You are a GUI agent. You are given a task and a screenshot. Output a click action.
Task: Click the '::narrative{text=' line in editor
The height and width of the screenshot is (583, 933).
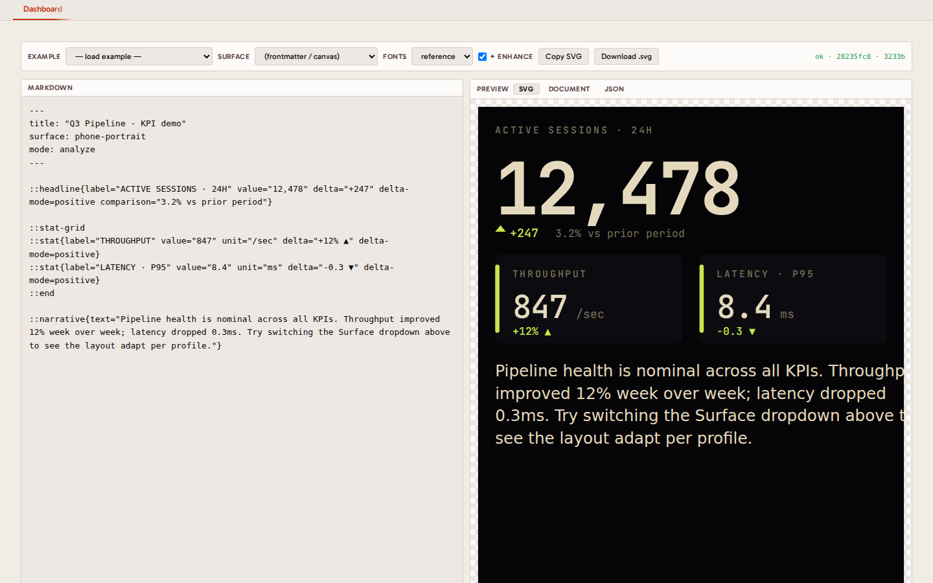pos(240,332)
